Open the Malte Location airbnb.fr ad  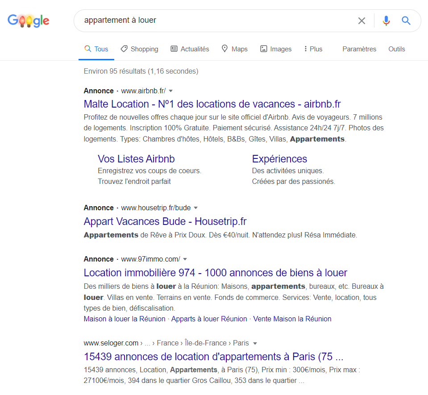pos(212,104)
